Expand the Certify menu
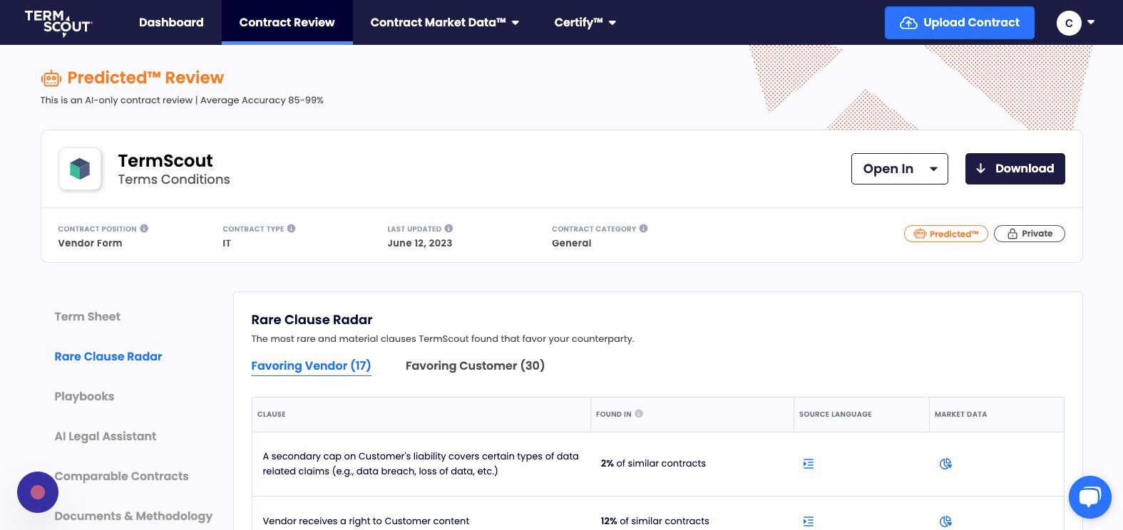The width and height of the screenshot is (1123, 530). tap(585, 22)
